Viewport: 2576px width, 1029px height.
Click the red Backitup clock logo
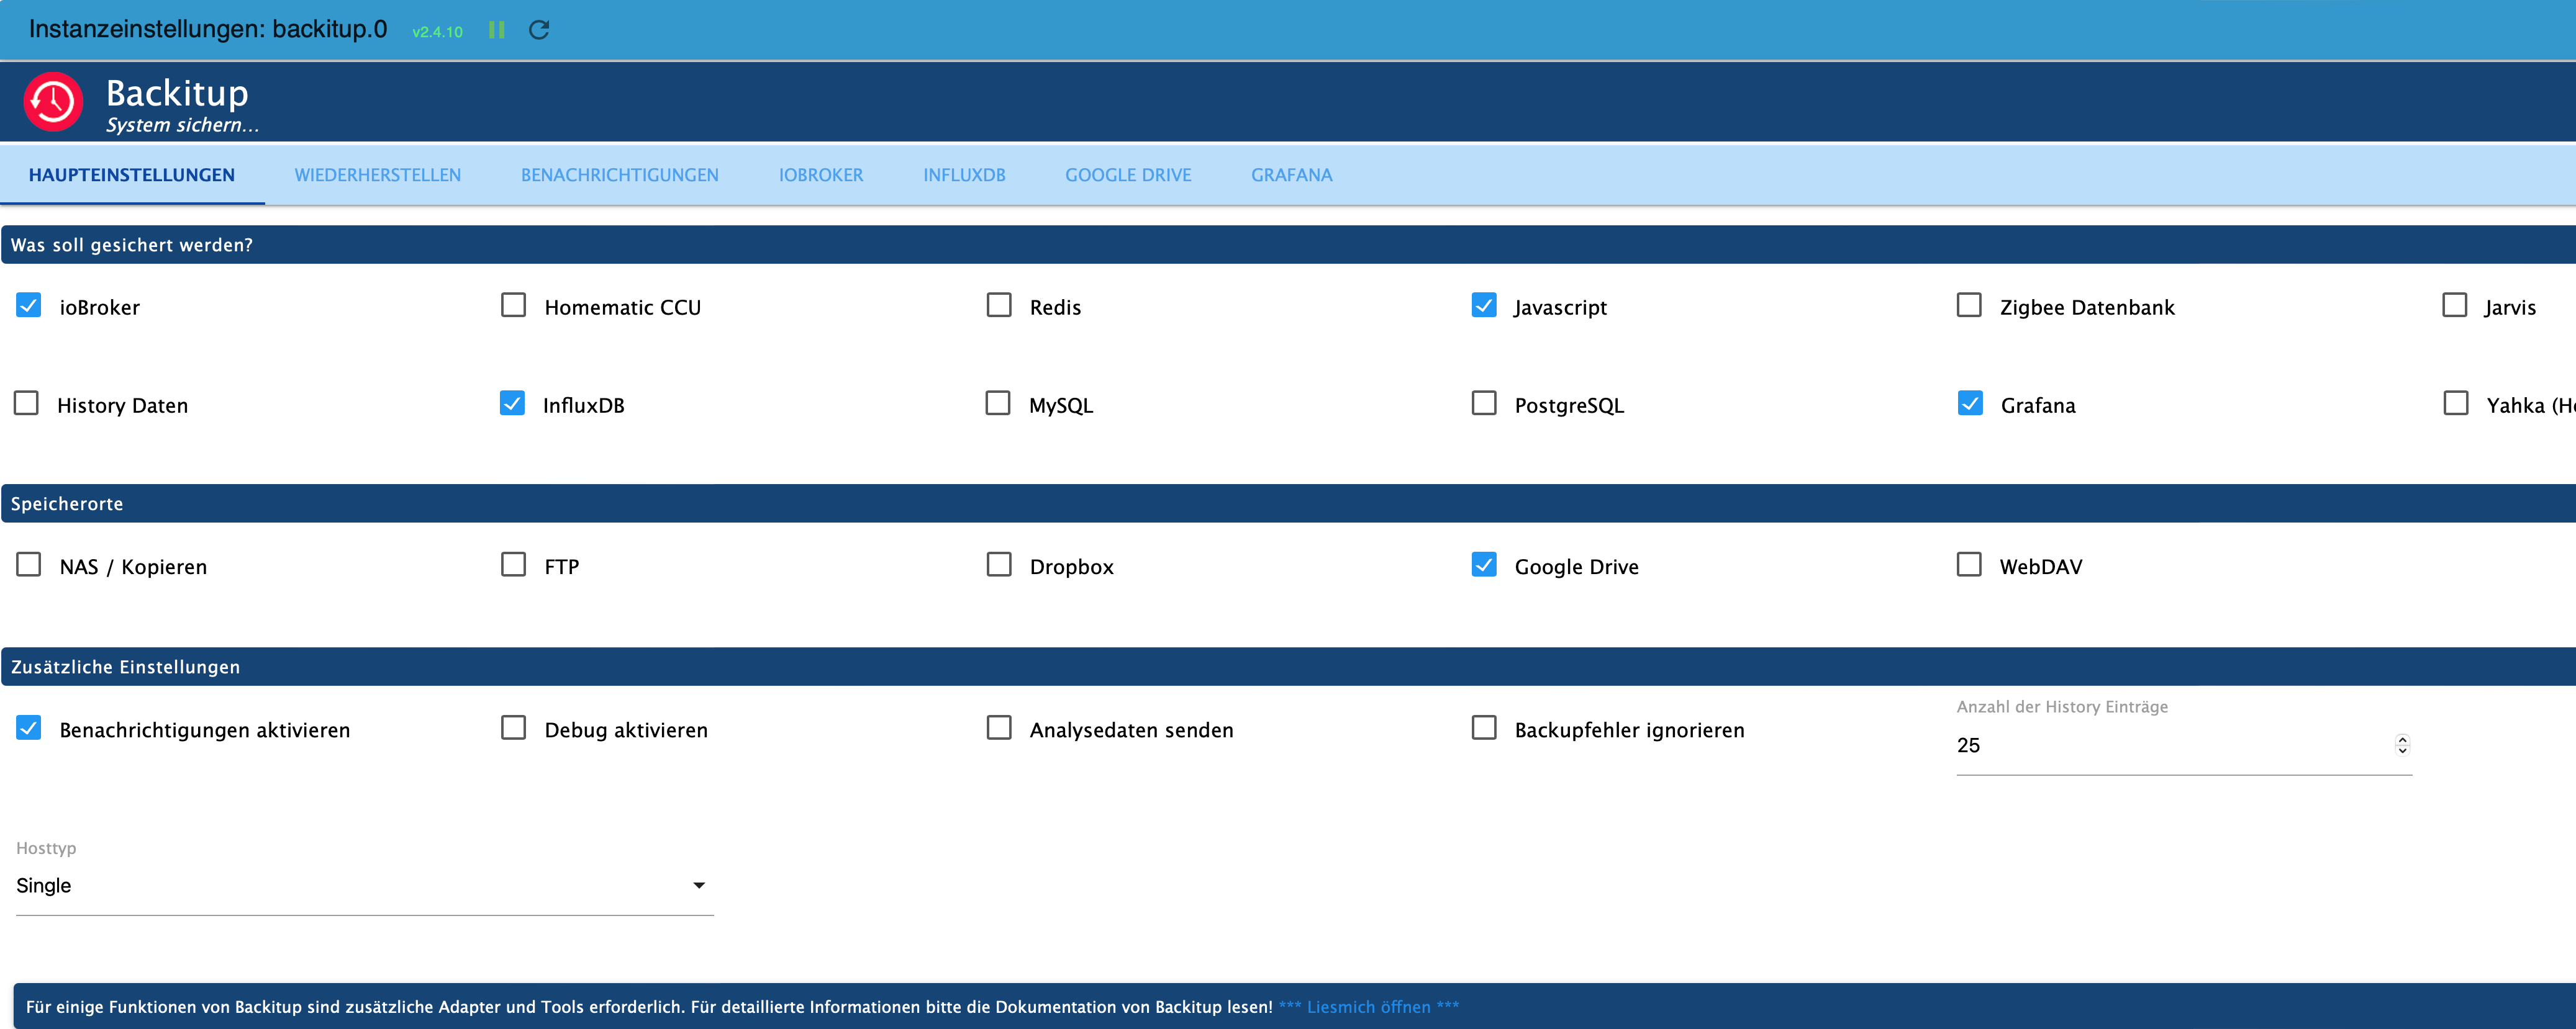coord(53,102)
